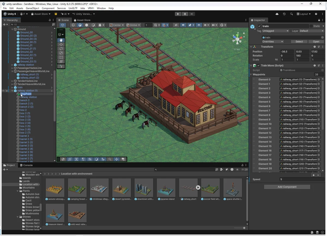Click the Add Component button
The width and height of the screenshot is (327, 236).
(287, 187)
